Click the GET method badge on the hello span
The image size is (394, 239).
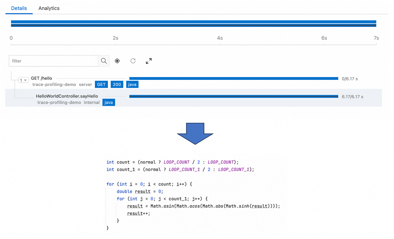(101, 84)
